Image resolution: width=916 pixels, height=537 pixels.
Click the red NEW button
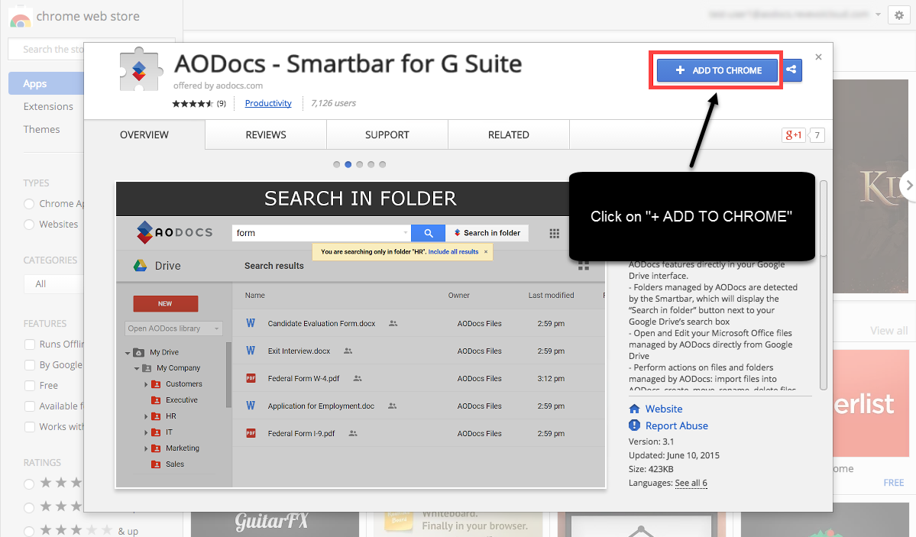click(165, 304)
